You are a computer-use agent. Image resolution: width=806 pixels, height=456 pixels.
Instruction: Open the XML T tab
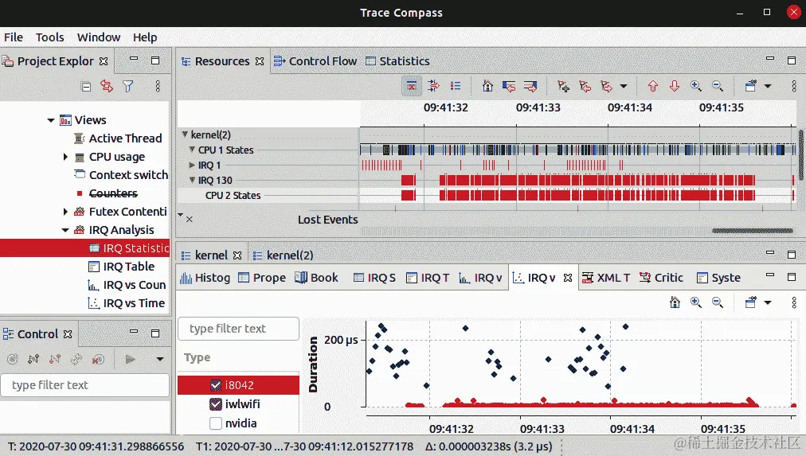(606, 278)
